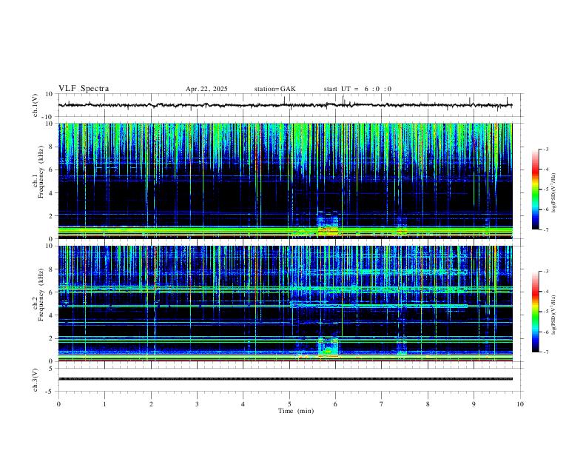Click the 'Time (min)' axis label
This screenshot has height=453, width=586.
coord(296,411)
